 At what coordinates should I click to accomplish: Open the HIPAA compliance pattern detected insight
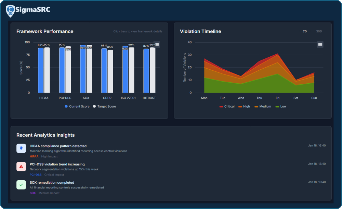58,146
